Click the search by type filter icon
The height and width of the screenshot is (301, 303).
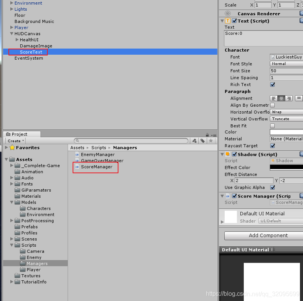coord(194,141)
